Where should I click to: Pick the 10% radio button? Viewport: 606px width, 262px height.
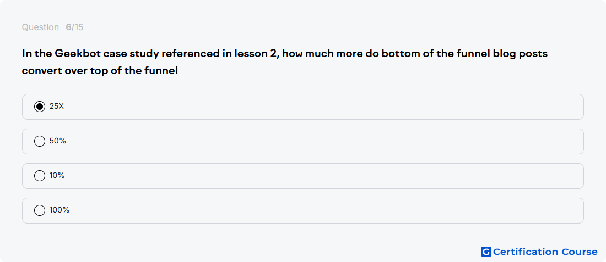tap(40, 176)
